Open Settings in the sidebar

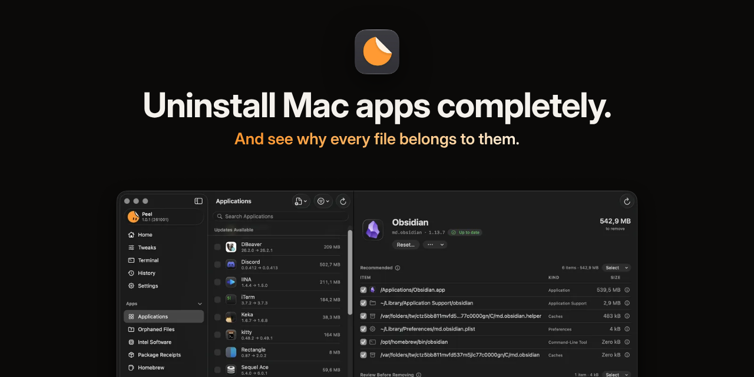[x=164, y=286]
